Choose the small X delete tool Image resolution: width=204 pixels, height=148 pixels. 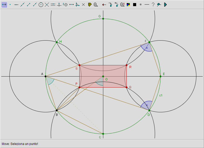tap(83, 5)
